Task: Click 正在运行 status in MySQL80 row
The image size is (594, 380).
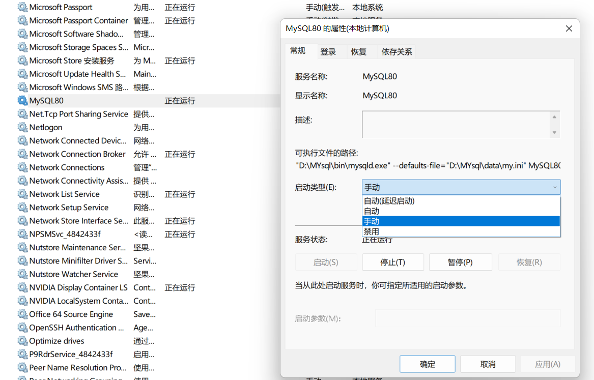Action: pos(180,101)
